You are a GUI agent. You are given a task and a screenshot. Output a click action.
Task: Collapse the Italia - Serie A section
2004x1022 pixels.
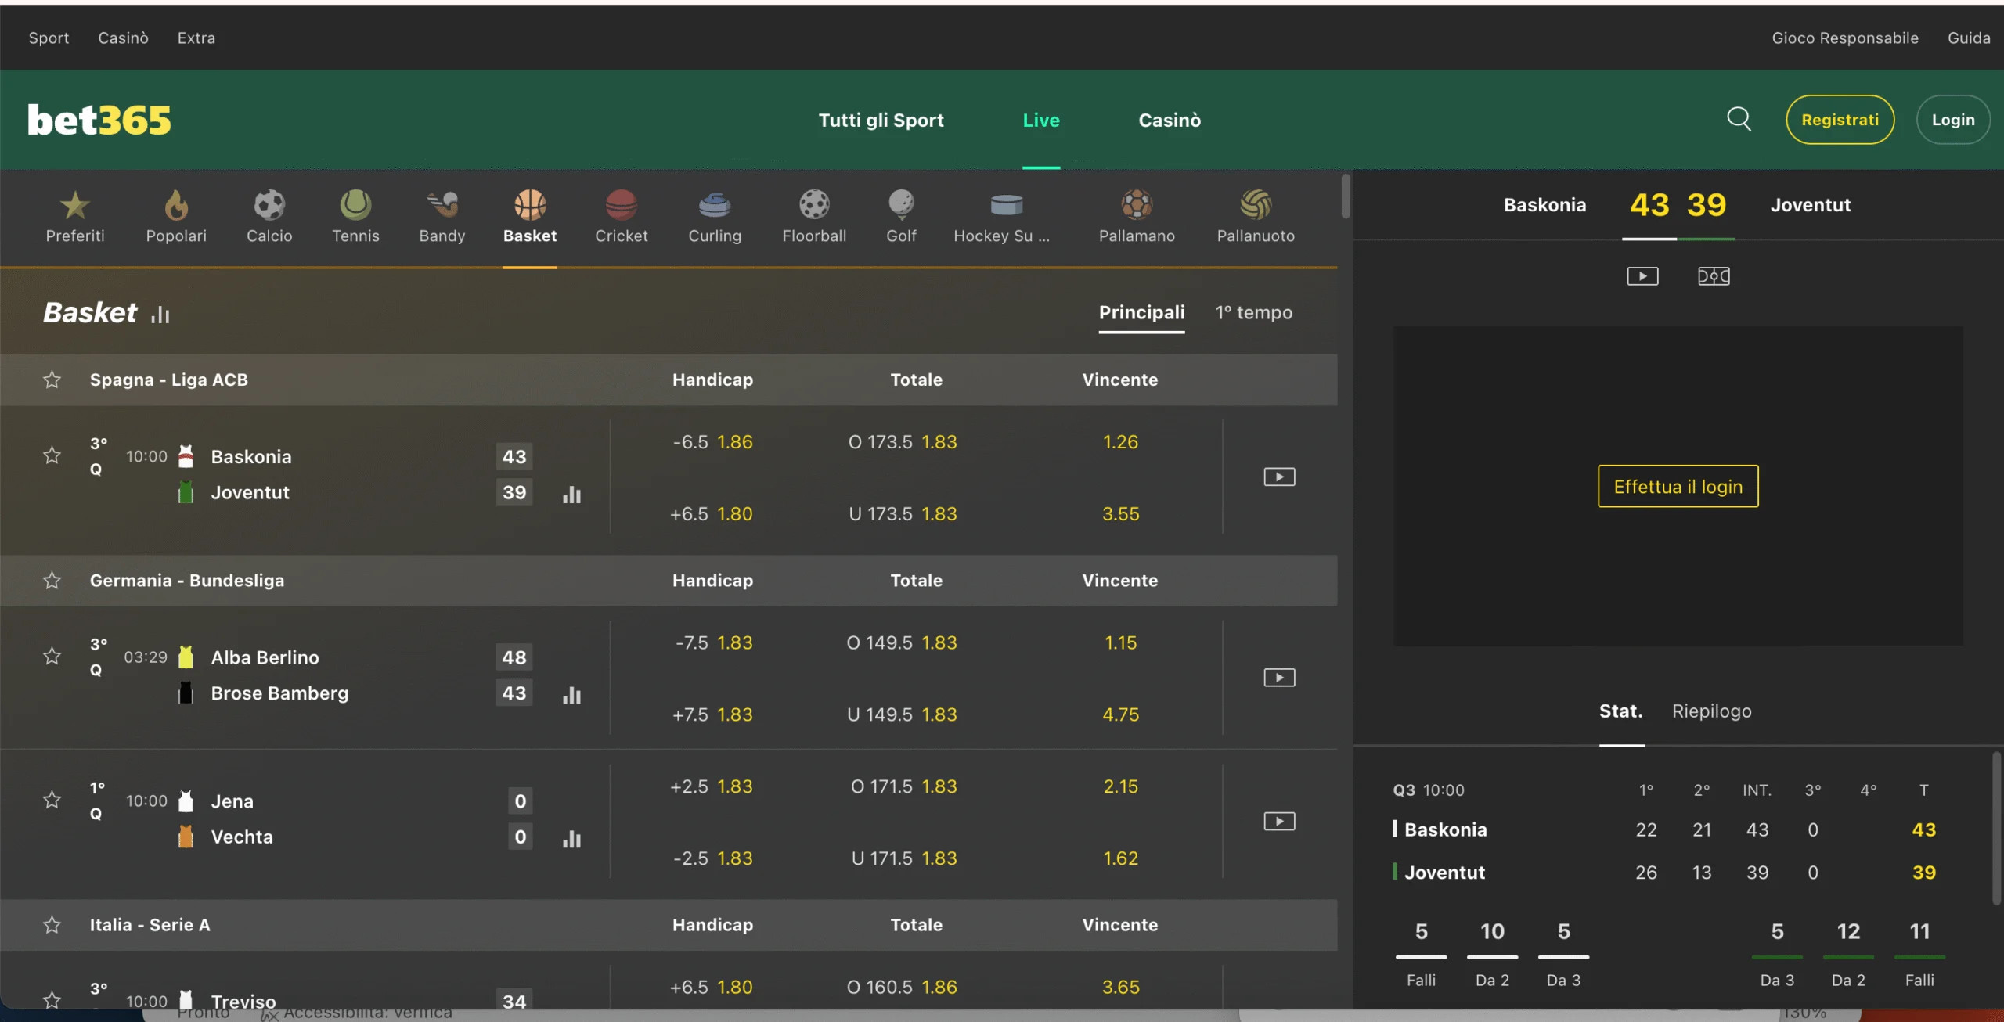coord(150,924)
